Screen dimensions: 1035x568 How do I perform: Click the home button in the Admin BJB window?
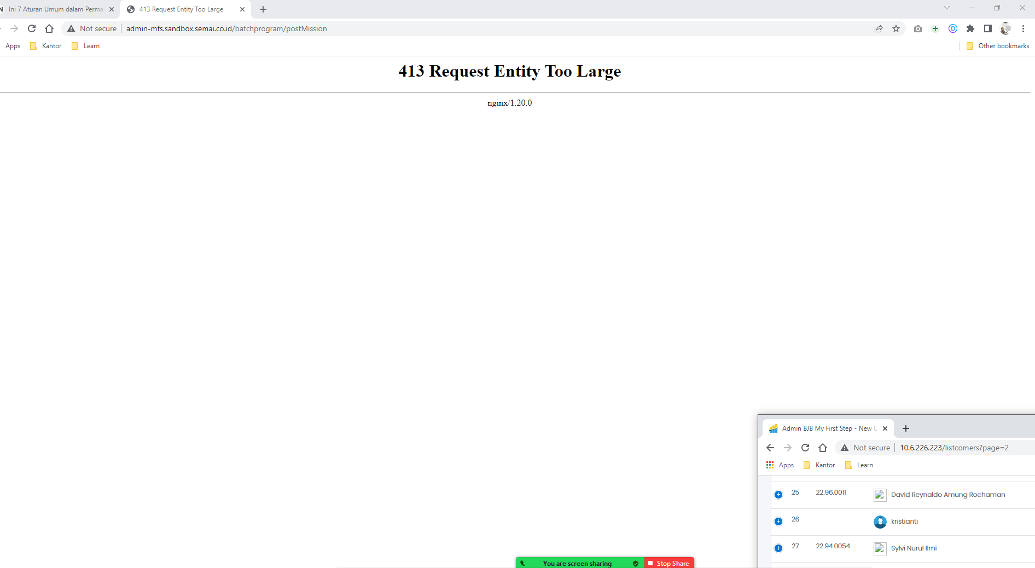click(x=823, y=448)
